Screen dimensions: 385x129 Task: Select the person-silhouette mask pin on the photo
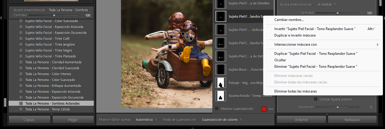(x=187, y=37)
